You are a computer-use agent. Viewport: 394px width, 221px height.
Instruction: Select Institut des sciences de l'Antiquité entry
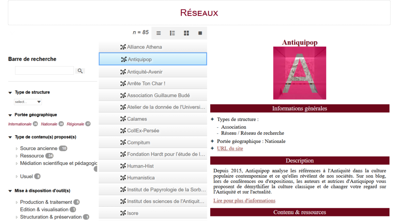pyautogui.click(x=153, y=201)
